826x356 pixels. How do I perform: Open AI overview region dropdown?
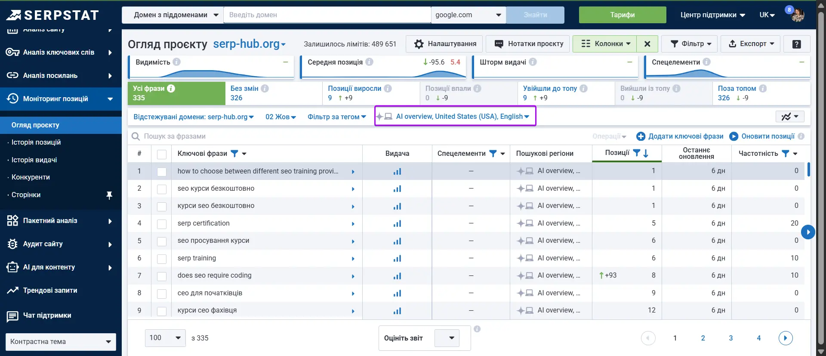(455, 116)
